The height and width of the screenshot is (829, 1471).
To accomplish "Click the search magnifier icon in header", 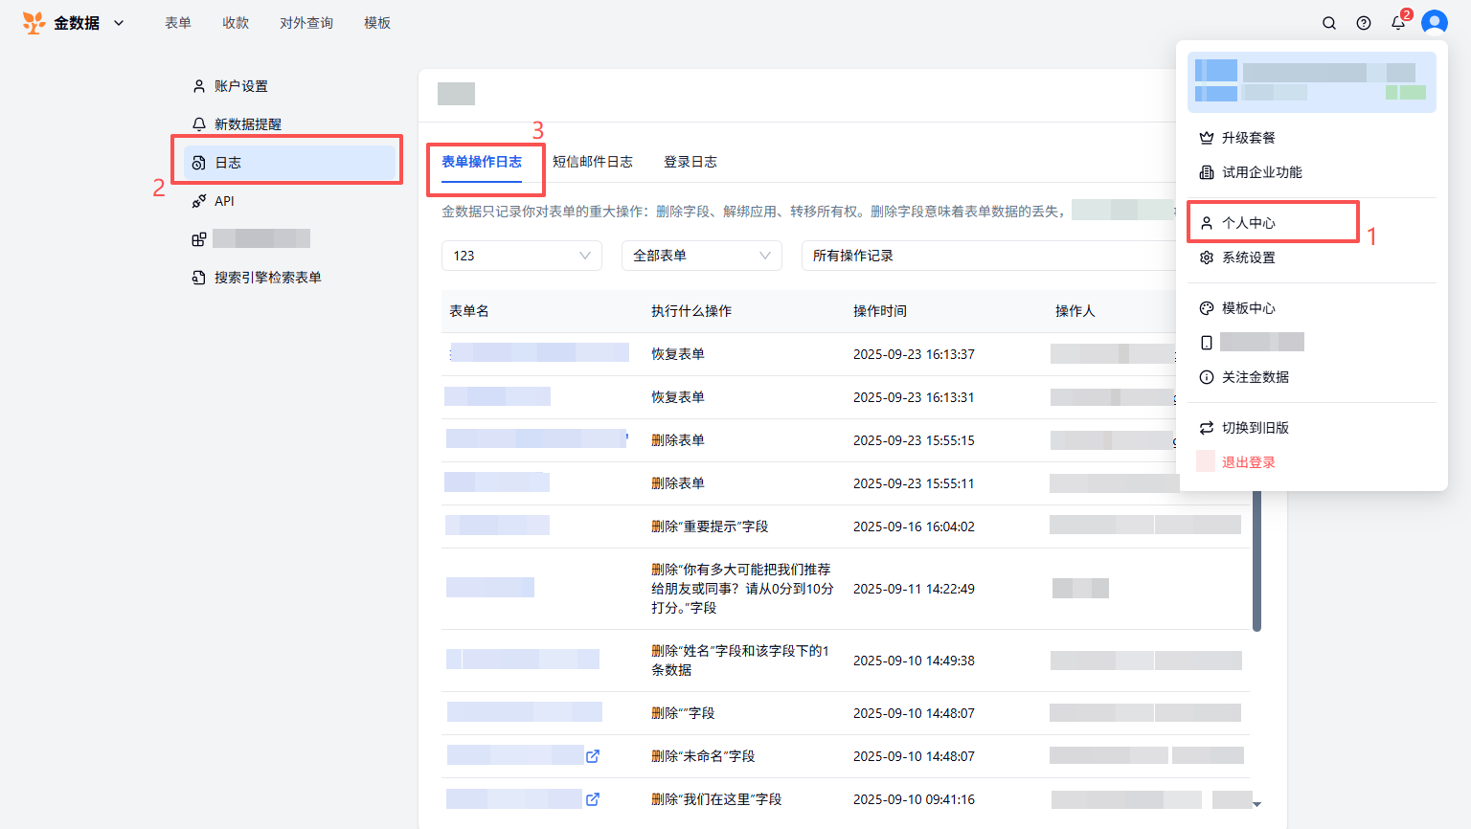I will 1329,23.
